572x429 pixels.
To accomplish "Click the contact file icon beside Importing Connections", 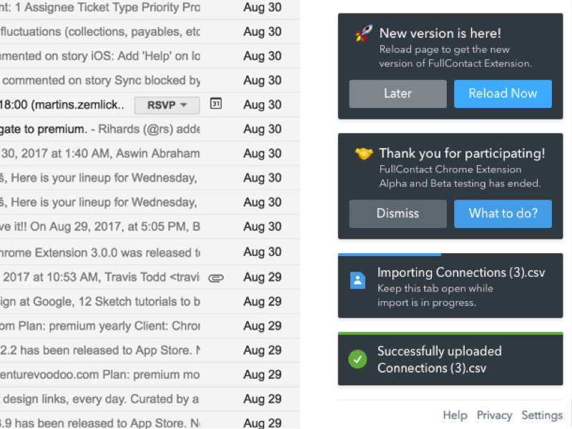I will (358, 280).
